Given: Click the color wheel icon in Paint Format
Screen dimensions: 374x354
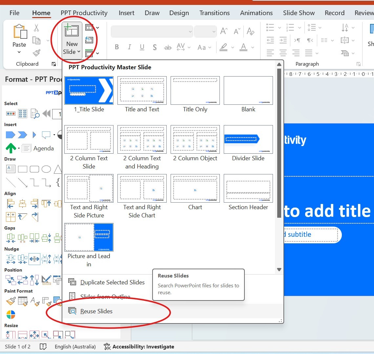Looking at the screenshot, I should (11, 315).
